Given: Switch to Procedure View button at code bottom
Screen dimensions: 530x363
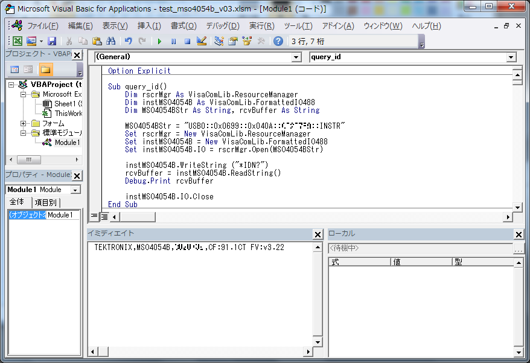Looking at the screenshot, I should pos(94,216).
